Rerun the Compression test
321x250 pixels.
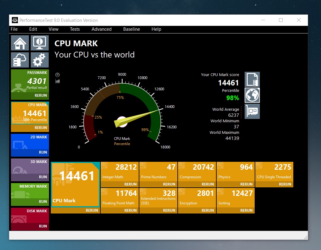197,184
